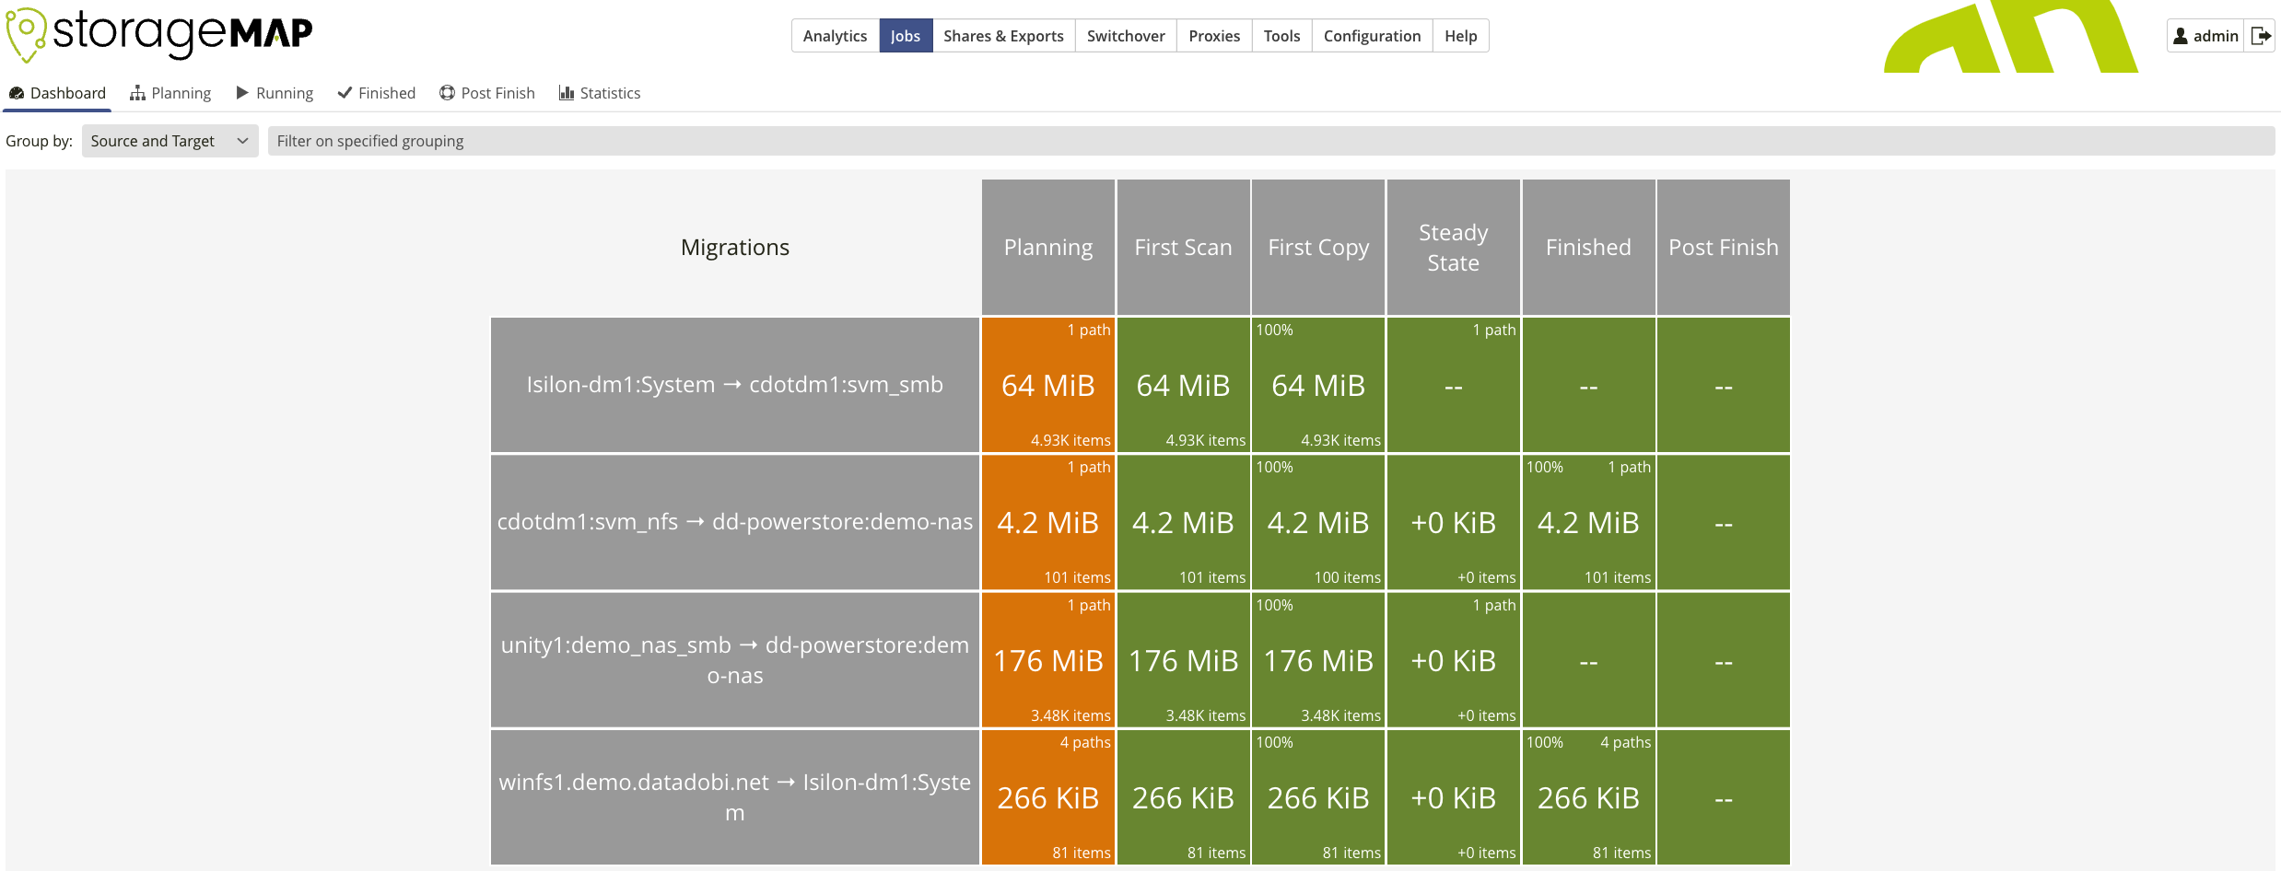Screen dimensions: 2281x871
Task: View Statistics bar chart icon
Action: coord(567,92)
